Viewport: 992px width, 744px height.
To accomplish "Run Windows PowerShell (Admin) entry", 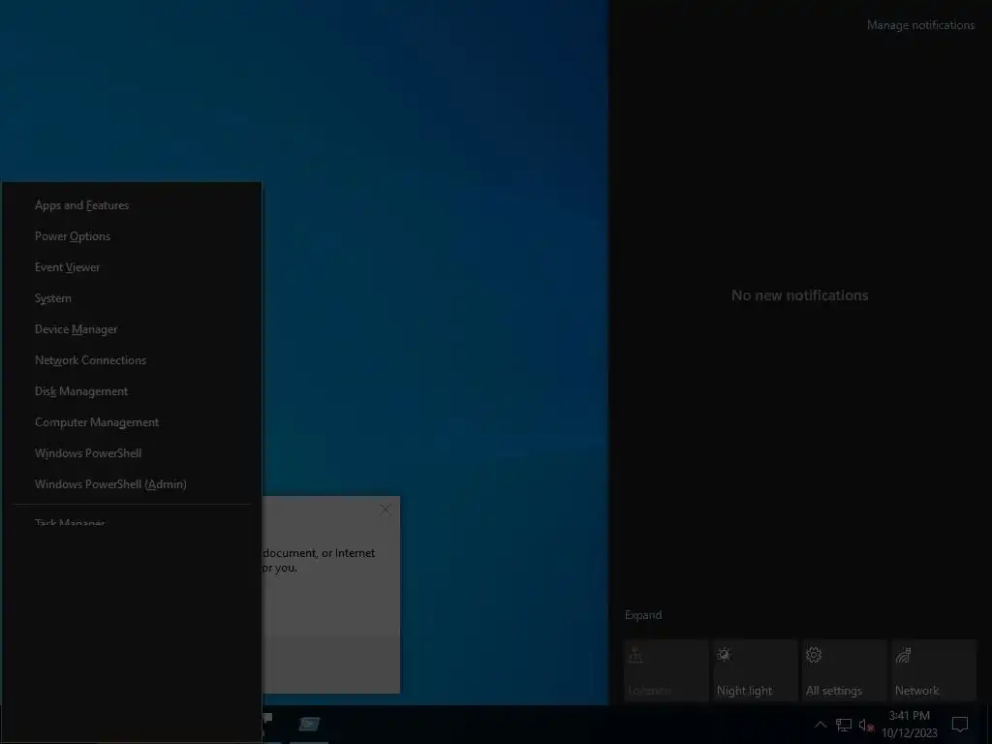I will (x=132, y=484).
